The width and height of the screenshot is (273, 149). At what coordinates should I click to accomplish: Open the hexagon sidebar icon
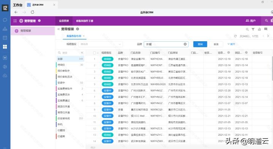(x=5, y=67)
